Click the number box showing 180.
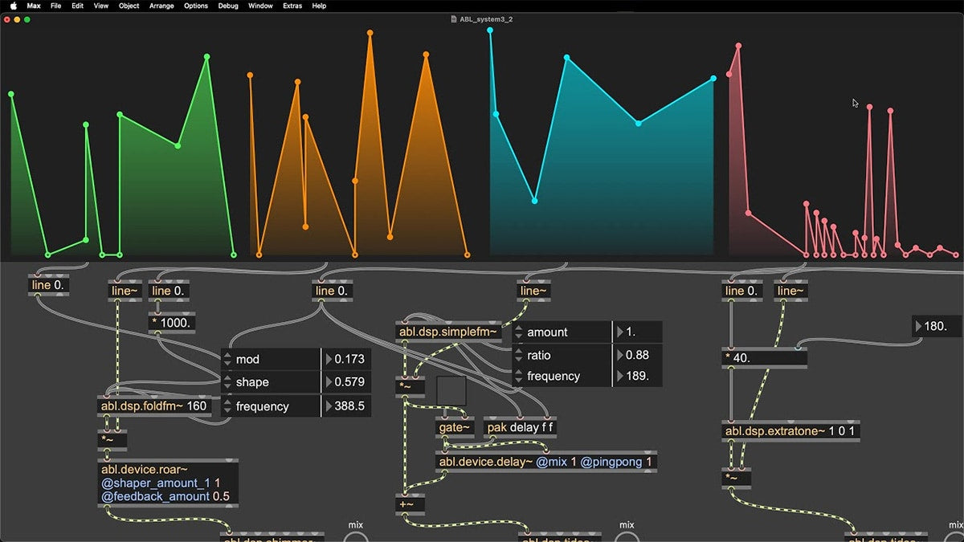The height and width of the screenshot is (542, 964). click(936, 327)
